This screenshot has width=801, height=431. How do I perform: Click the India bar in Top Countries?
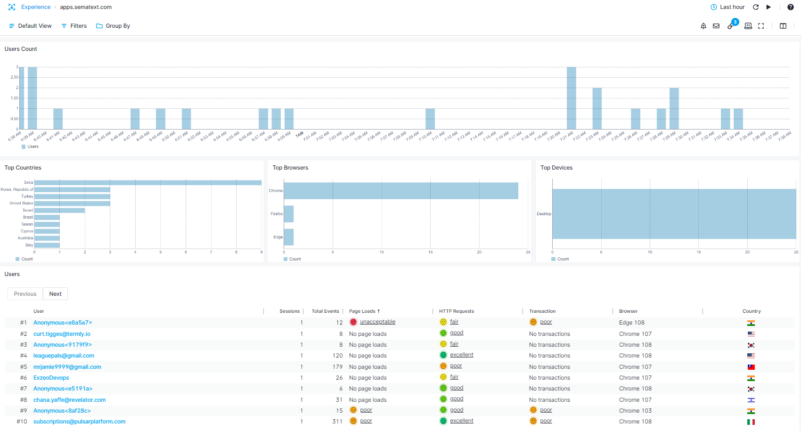point(148,182)
